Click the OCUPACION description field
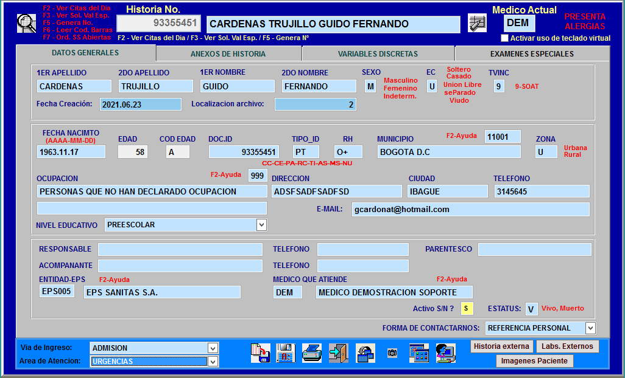The height and width of the screenshot is (378, 625). (152, 191)
